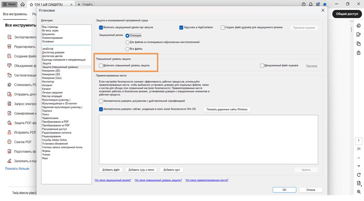Go to the Home icon
Image resolution: width=364 pixels, height=201 pixels.
[x=23, y=4]
